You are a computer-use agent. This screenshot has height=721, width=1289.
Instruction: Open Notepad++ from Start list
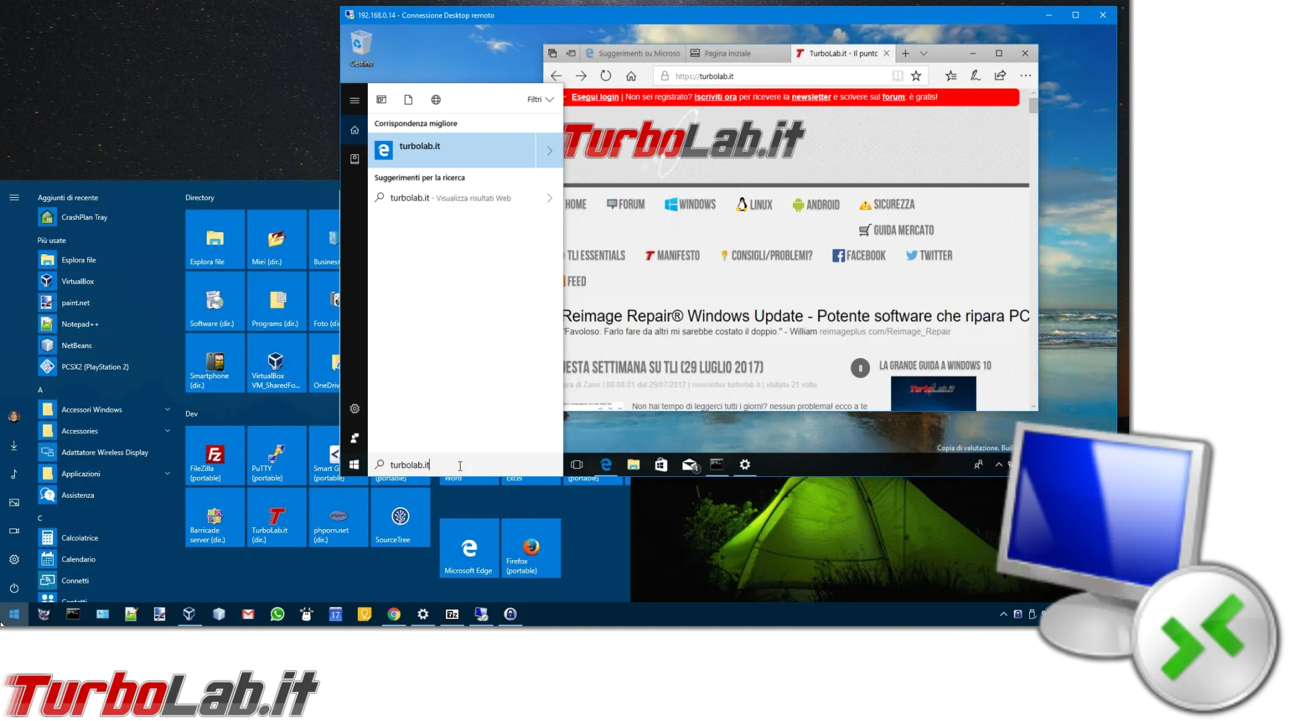pos(80,325)
